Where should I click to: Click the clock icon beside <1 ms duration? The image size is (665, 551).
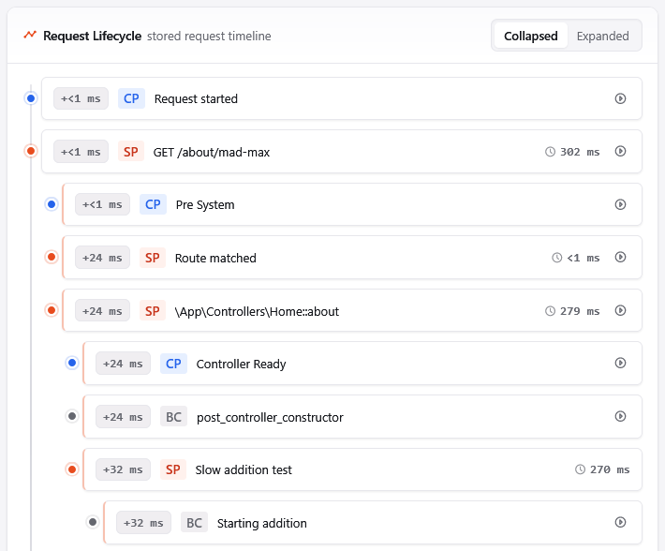click(557, 258)
